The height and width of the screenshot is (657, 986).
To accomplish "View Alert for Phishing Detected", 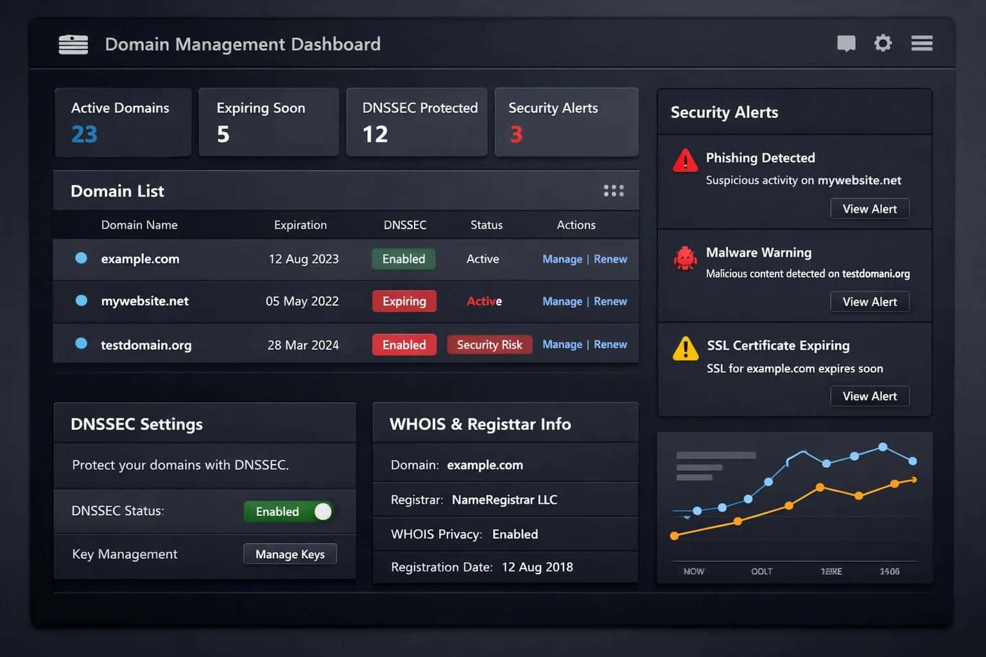I will (x=869, y=209).
